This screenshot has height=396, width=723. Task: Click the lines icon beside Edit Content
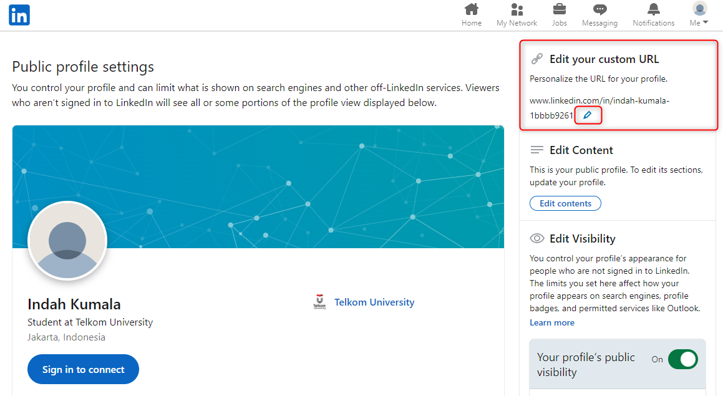pos(536,150)
